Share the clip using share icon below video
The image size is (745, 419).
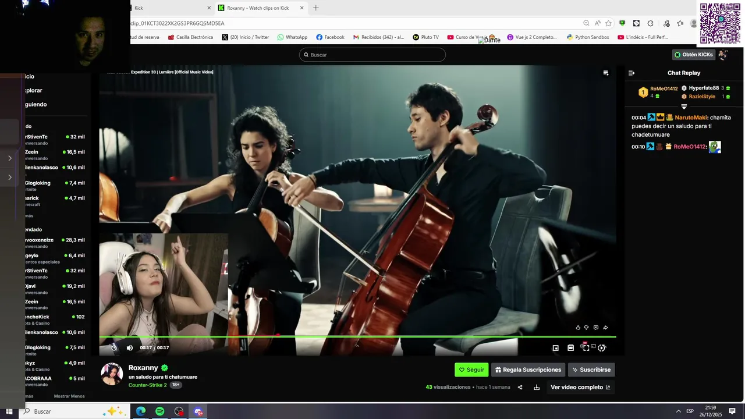click(520, 387)
